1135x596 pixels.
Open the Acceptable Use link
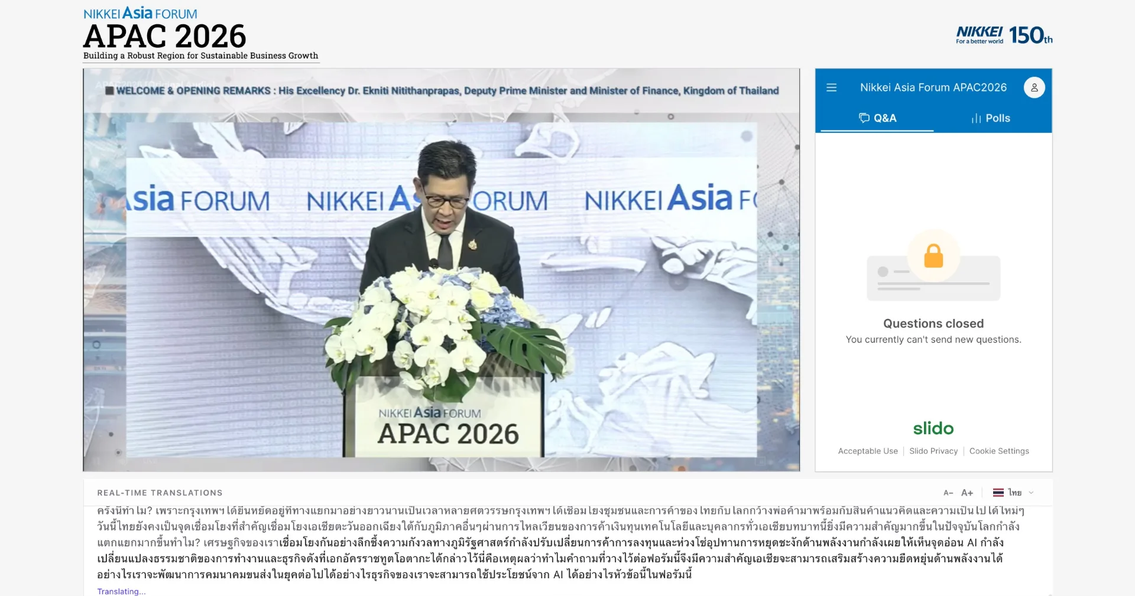[x=868, y=451]
